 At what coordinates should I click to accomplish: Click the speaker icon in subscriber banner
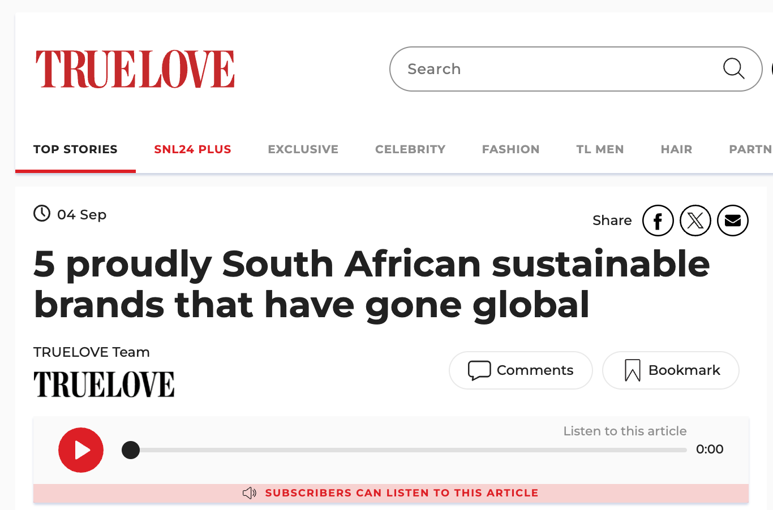click(250, 493)
